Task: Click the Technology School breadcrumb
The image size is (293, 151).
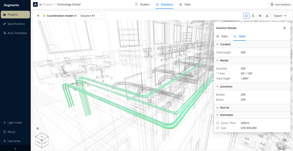Action: [69, 5]
